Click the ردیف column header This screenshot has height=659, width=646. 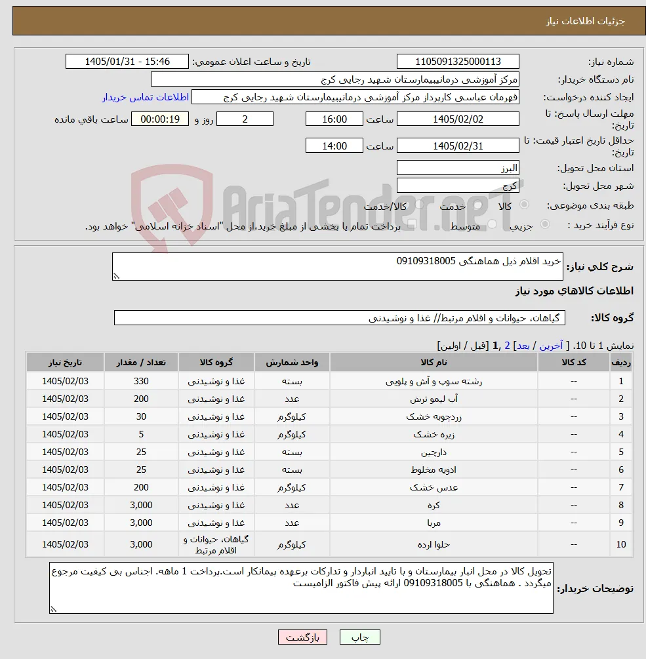pos(621,362)
